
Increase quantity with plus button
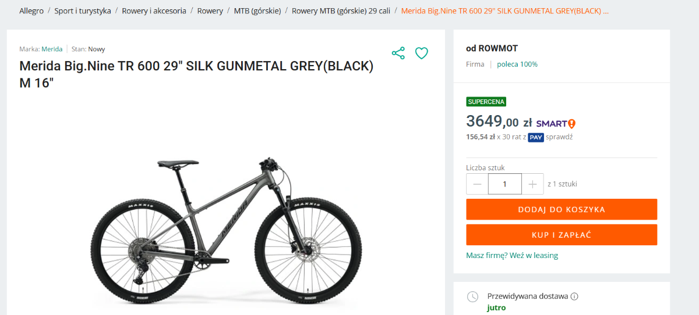pos(532,184)
